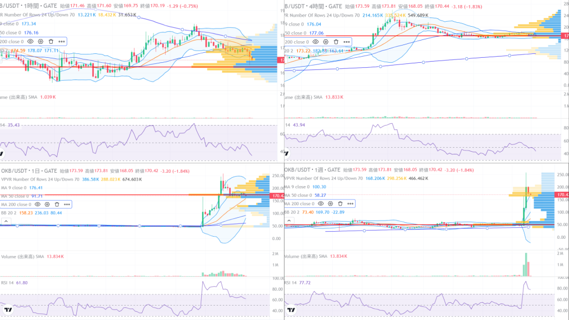Select red horizontal line on 1時間 chart
Screen dimensions: 569x320
click(x=138, y=67)
